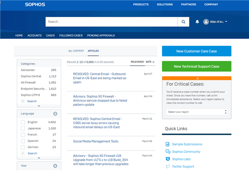The image size is (249, 171).
Task: Click the Twitter bird icon
Action: point(168,166)
